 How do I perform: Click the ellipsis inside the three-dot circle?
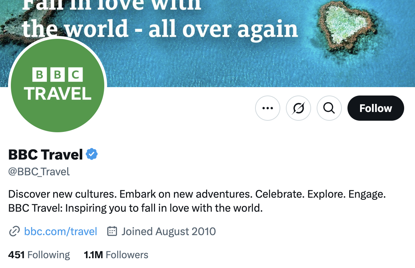tap(267, 108)
